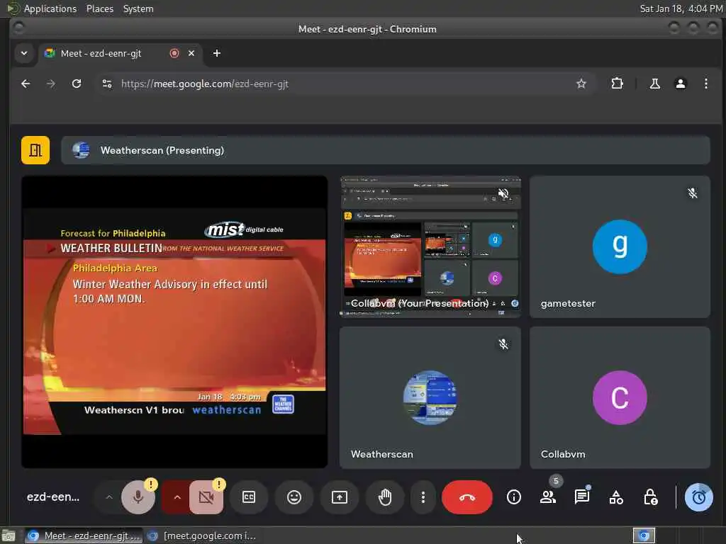
Task: Open the Places menu
Action: pyautogui.click(x=99, y=8)
